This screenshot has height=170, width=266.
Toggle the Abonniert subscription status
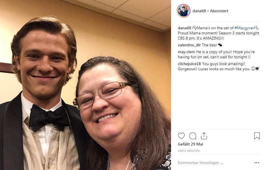pos(219,11)
